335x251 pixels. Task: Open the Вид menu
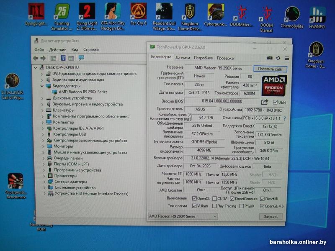(x=75, y=50)
